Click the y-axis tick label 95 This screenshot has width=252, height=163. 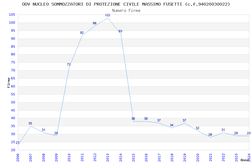(x=13, y=31)
